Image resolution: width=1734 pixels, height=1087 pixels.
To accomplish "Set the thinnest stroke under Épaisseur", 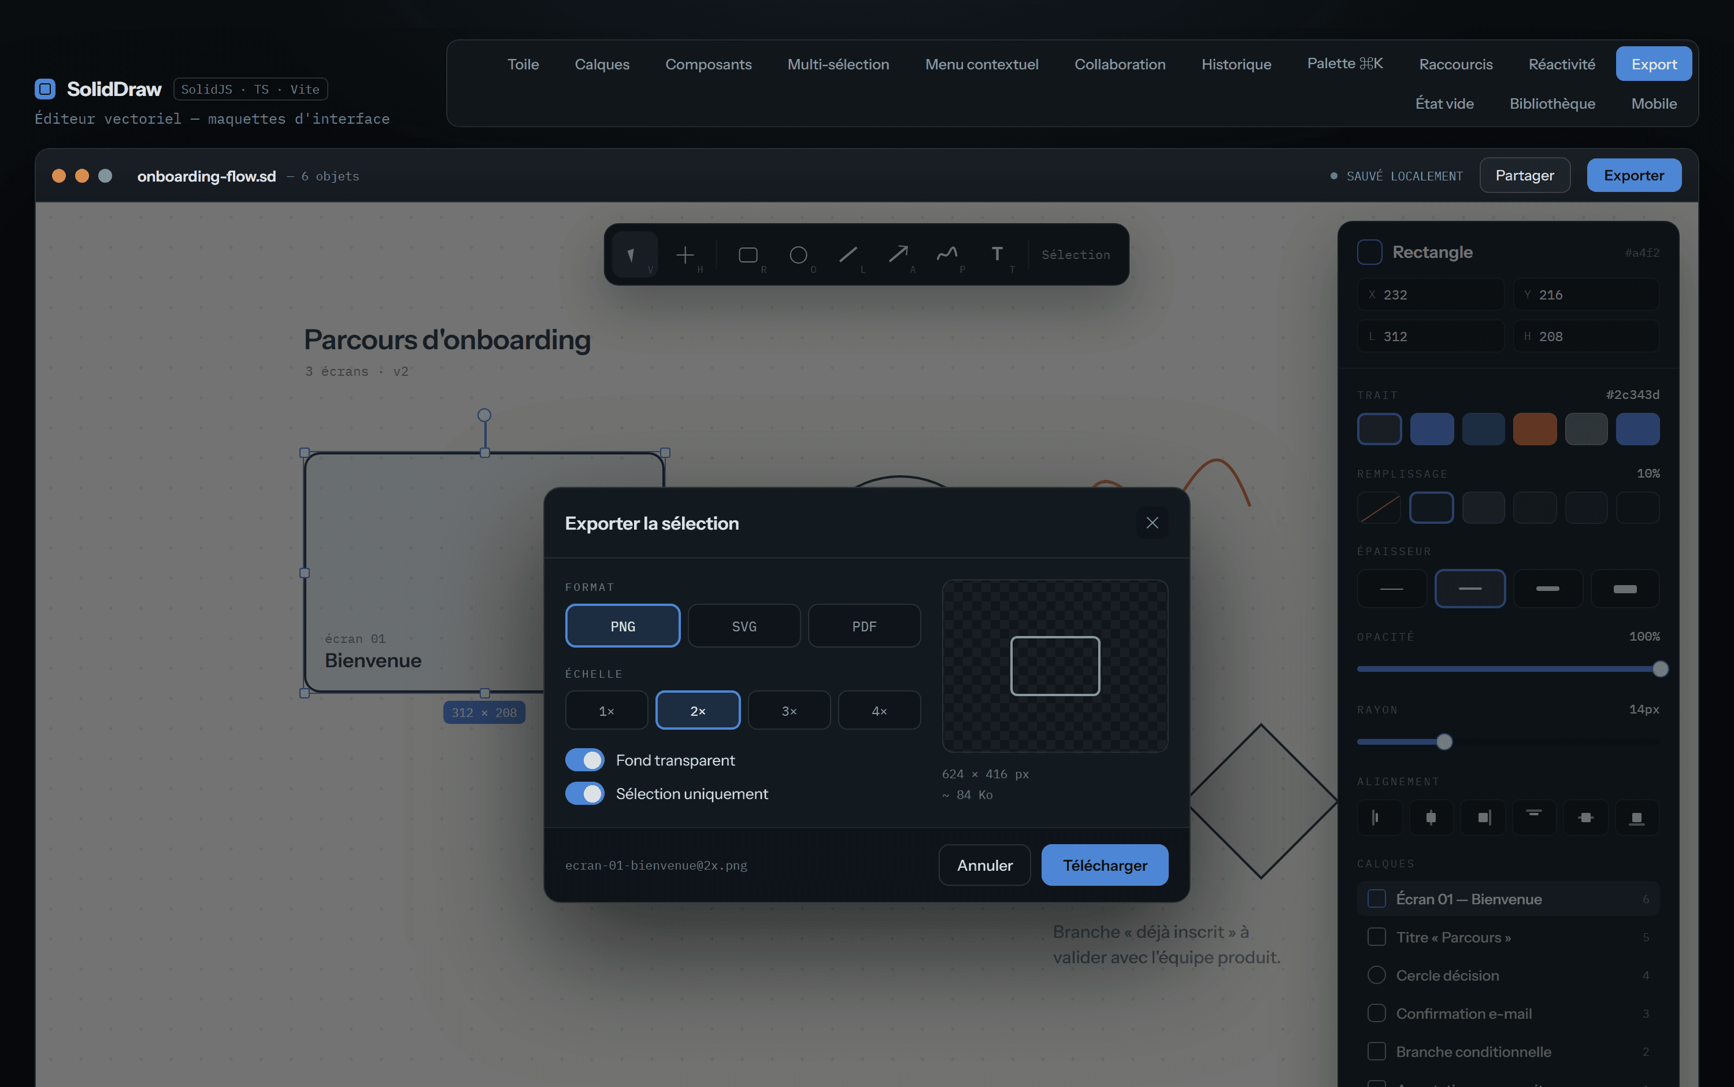I will (1392, 589).
